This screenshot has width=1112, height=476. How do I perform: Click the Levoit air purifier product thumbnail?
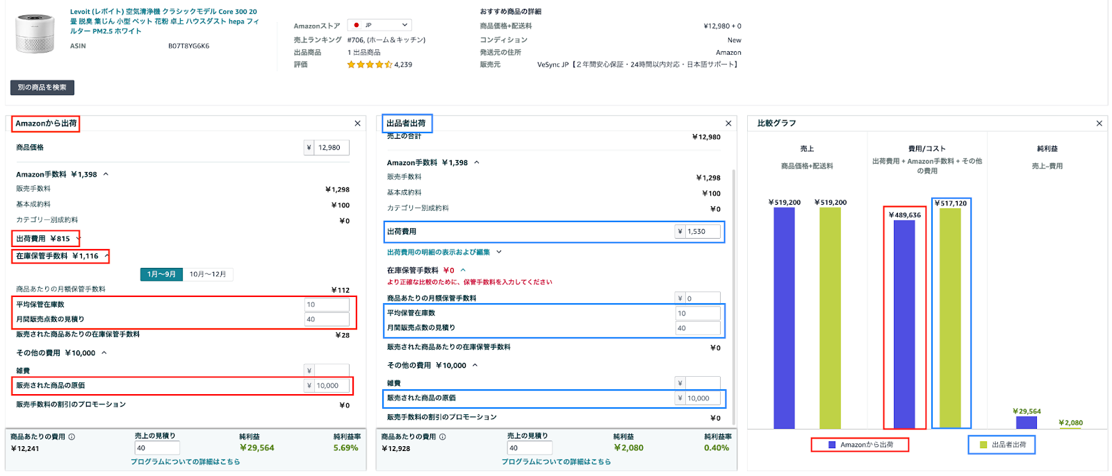(x=35, y=33)
